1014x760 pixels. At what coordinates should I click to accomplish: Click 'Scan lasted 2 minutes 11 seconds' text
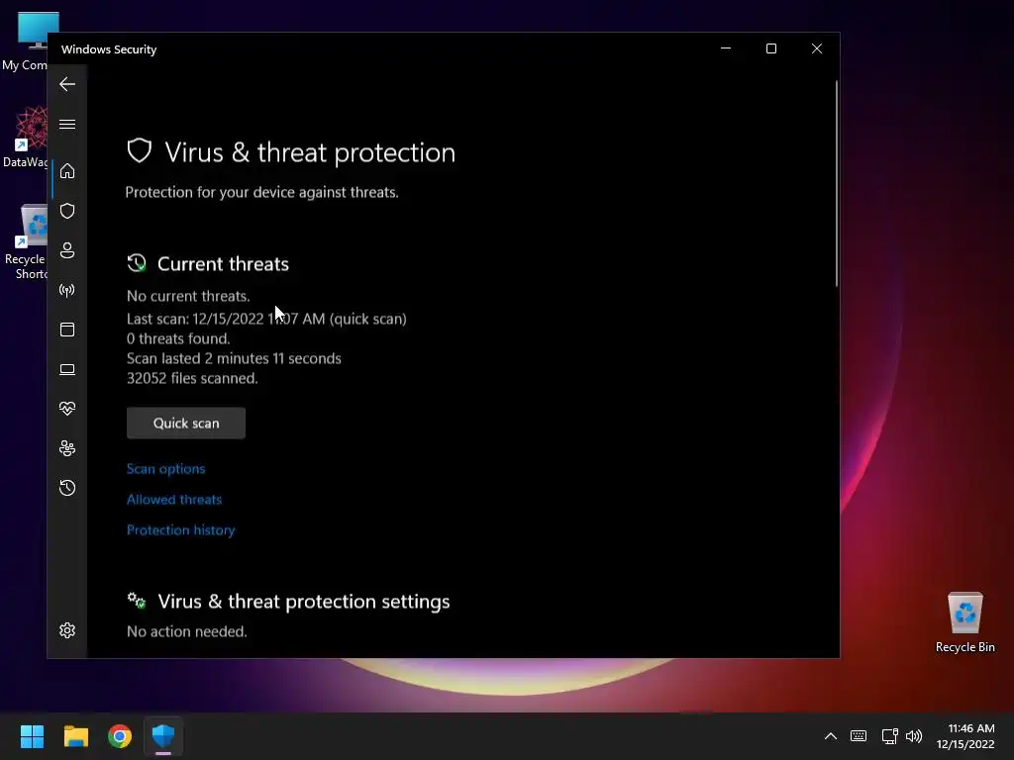(234, 358)
